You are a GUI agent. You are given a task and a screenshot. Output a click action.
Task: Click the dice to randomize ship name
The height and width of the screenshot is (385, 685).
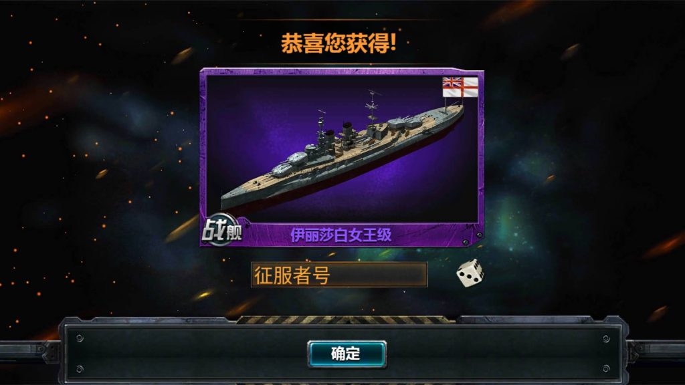(470, 273)
